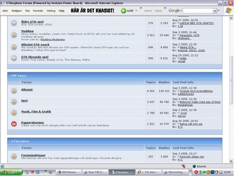Click the Google toolbar search field
234x176 pixels.
pos(197,11)
